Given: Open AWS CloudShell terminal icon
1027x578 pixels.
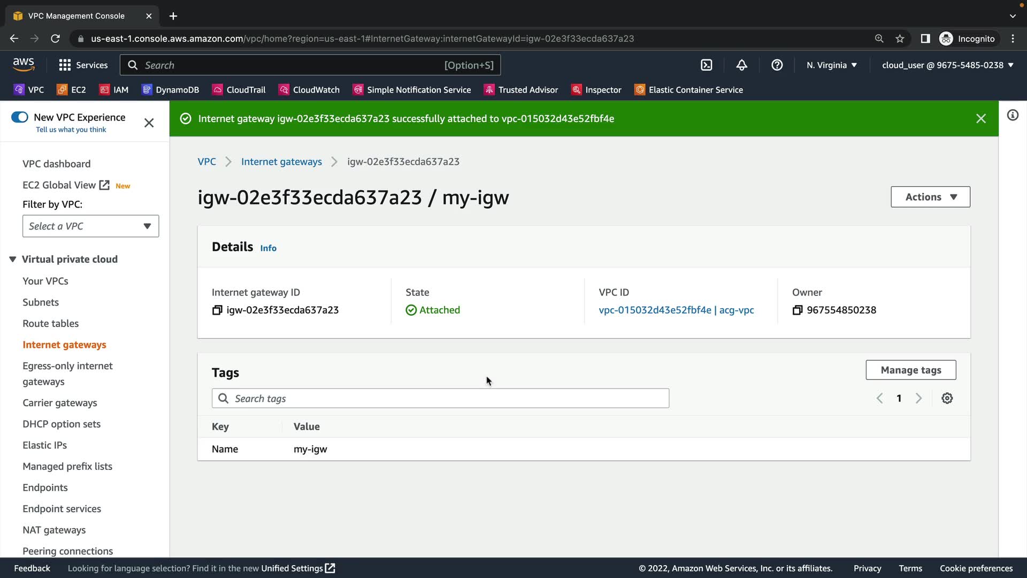Looking at the screenshot, I should click(706, 65).
